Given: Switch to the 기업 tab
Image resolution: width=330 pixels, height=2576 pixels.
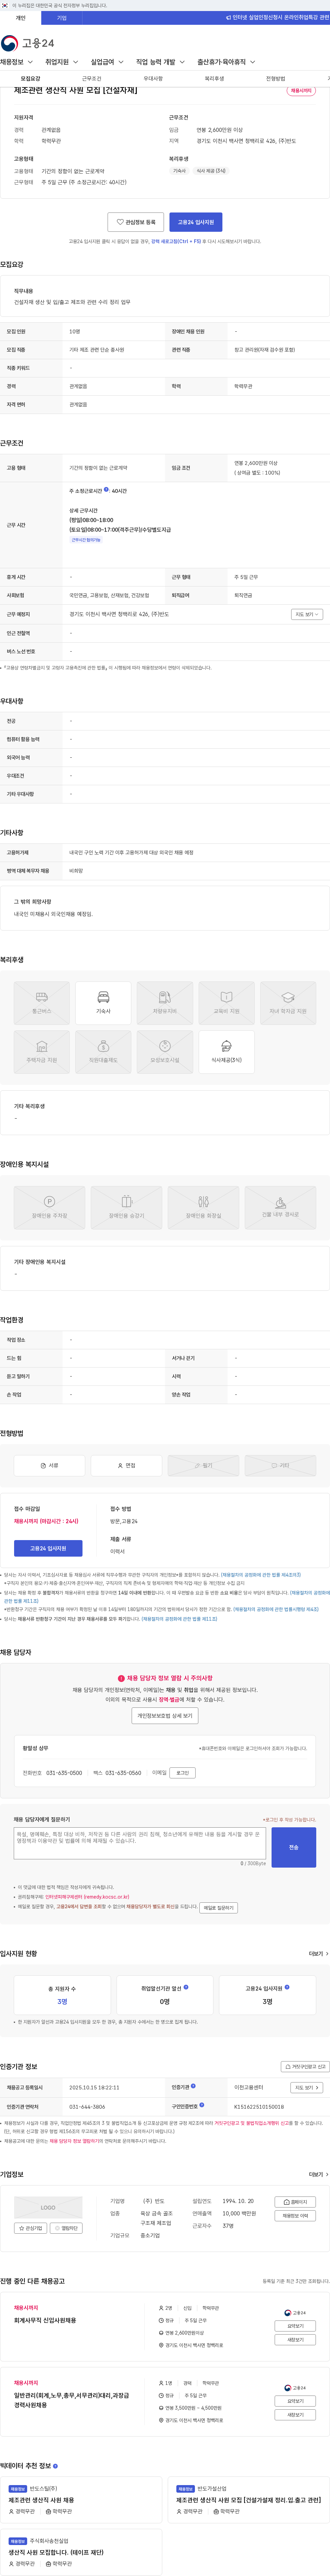Looking at the screenshot, I should [x=62, y=18].
